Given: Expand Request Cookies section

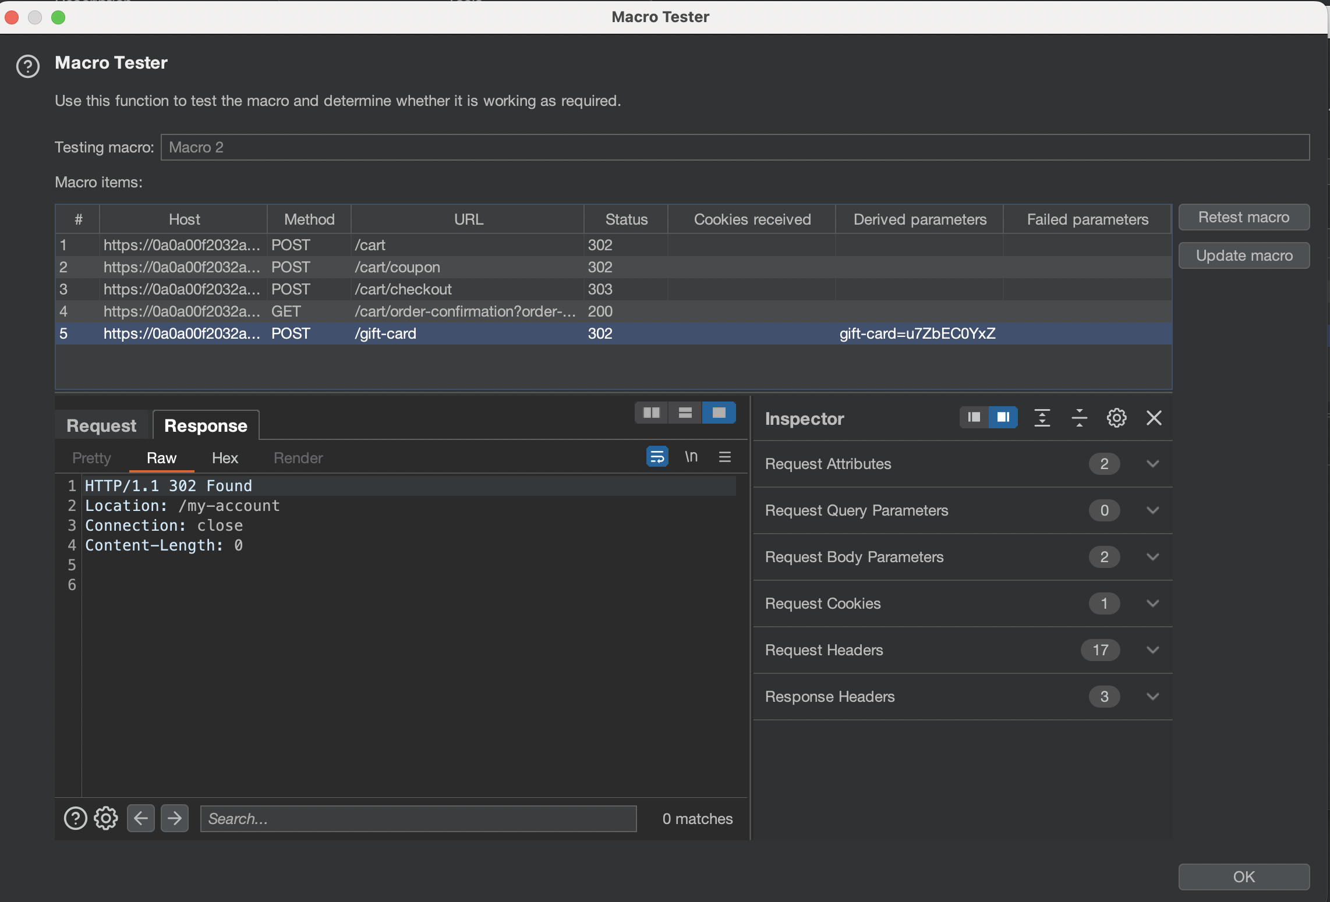Looking at the screenshot, I should pos(1152,603).
